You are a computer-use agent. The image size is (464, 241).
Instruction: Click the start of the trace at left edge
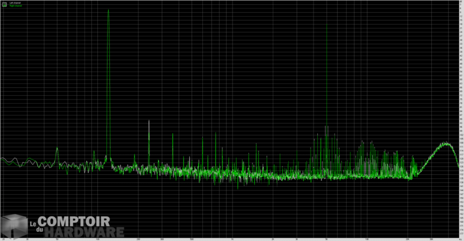click(2, 160)
